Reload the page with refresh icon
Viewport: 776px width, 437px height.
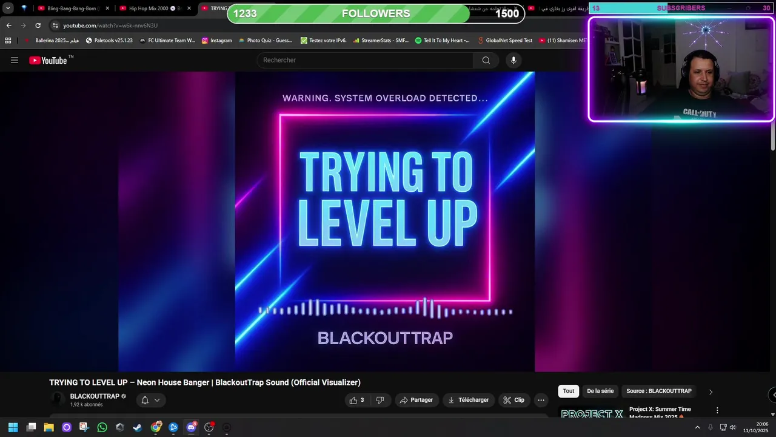pos(38,25)
